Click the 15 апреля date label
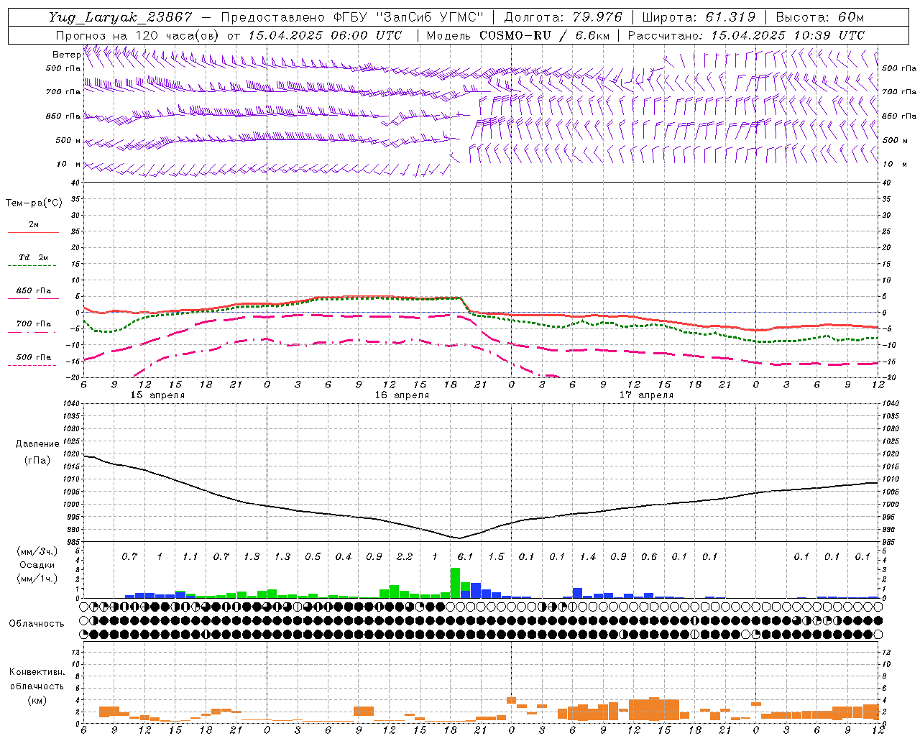Image resolution: width=920 pixels, height=736 pixels. coord(157,395)
